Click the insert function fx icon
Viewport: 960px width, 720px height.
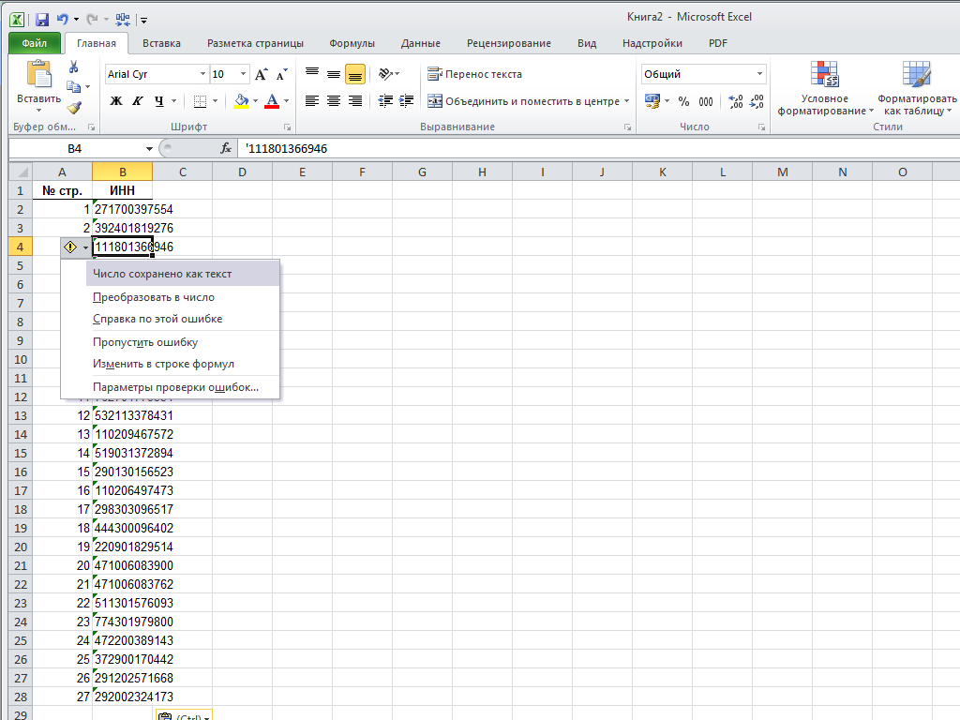point(226,148)
